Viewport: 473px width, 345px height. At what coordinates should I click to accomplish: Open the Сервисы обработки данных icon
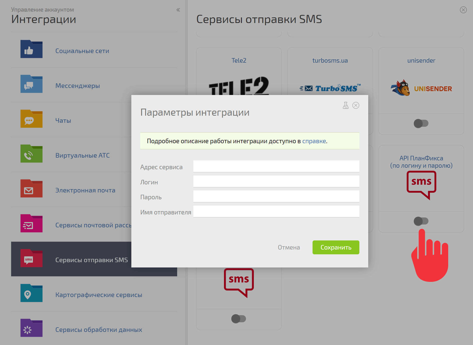click(x=31, y=328)
